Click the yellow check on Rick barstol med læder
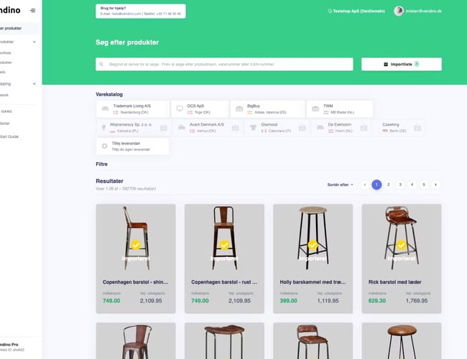 (402, 245)
